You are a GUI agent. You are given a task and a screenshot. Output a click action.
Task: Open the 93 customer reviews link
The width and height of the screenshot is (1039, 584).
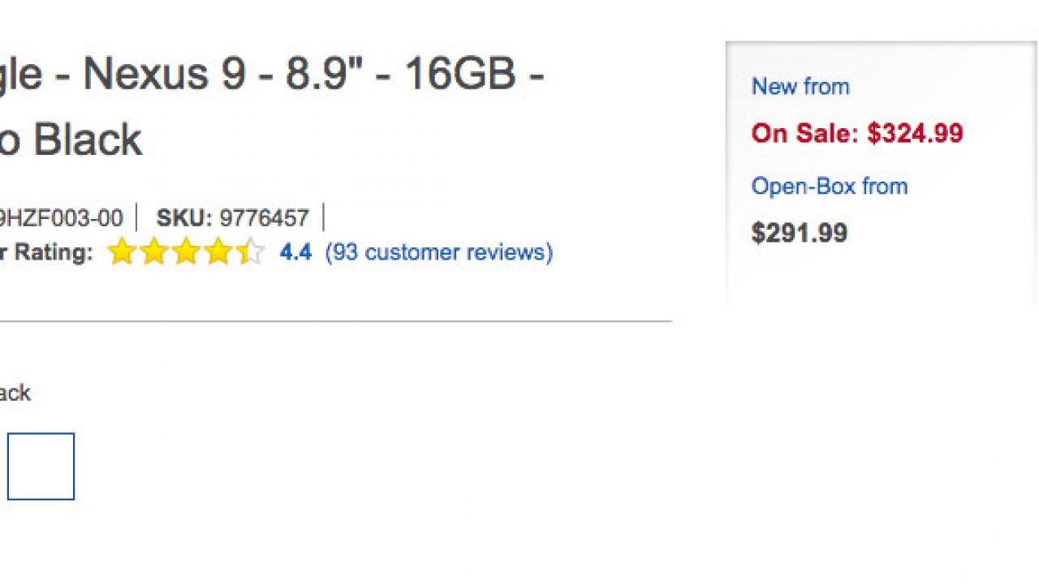pos(438,252)
